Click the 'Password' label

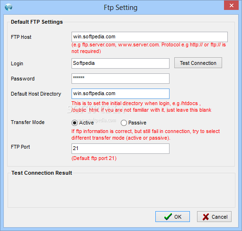[x=23, y=79]
